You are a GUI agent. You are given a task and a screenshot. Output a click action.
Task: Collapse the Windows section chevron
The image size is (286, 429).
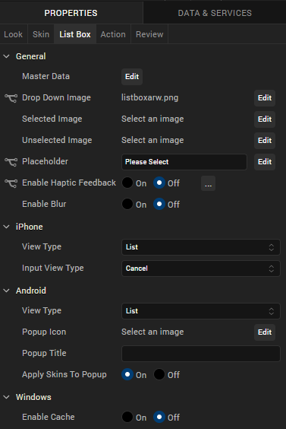pos(6,397)
